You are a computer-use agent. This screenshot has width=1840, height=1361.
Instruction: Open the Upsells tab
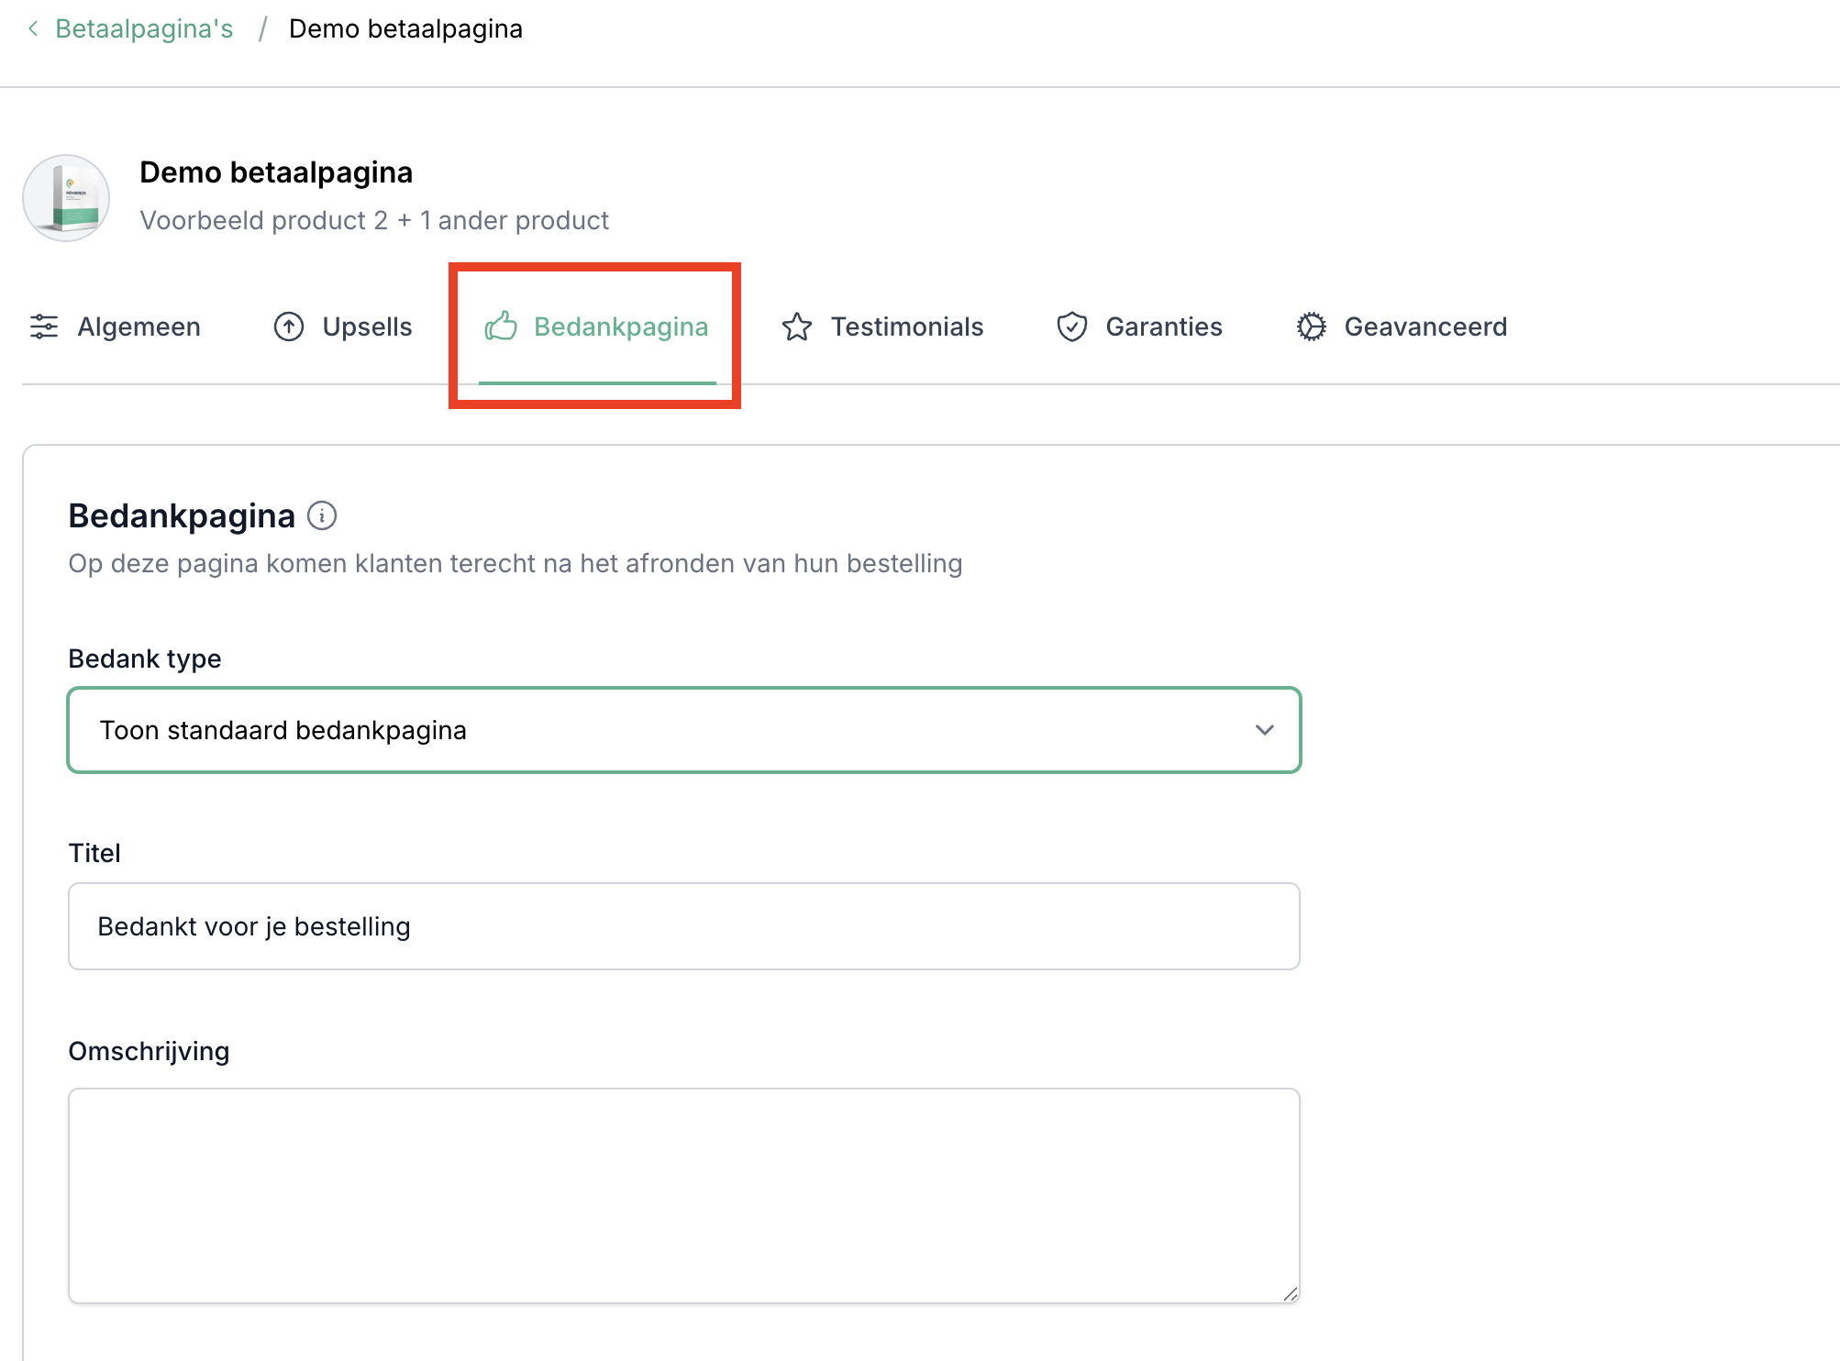pyautogui.click(x=367, y=326)
